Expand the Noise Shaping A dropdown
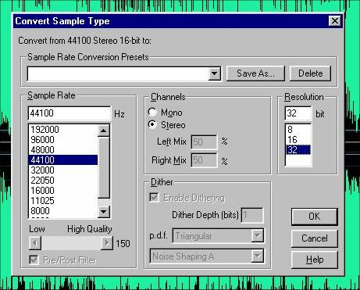Viewport: 360px width, 290px height. [257, 256]
